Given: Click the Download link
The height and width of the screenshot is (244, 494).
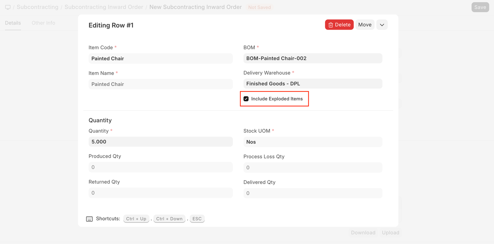Looking at the screenshot, I should (363, 233).
